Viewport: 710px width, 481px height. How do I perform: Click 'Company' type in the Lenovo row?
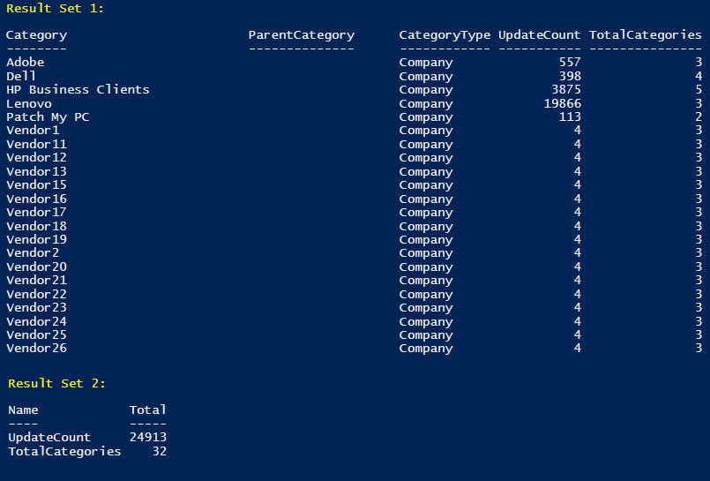pos(426,104)
